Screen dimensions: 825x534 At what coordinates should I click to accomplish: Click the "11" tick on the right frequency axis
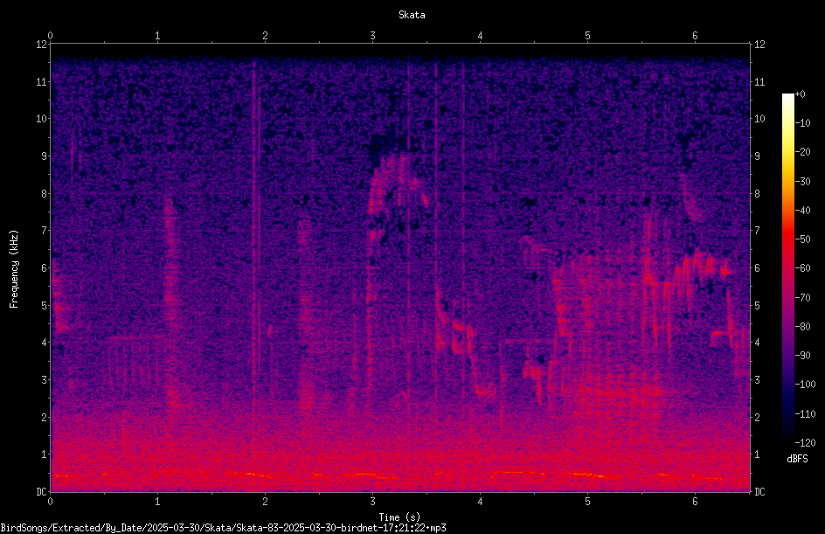759,81
